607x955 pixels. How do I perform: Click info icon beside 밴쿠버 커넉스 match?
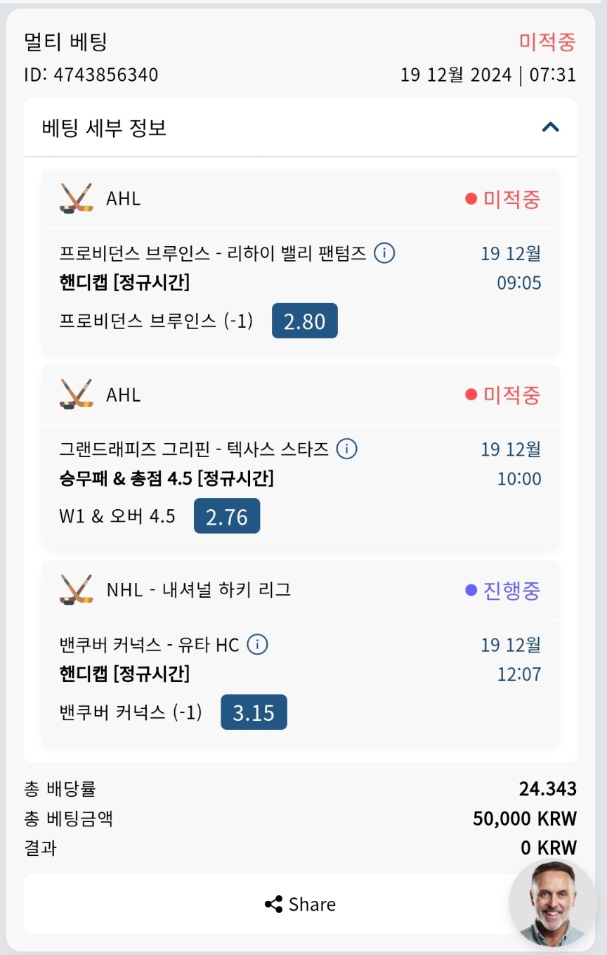coord(258,644)
